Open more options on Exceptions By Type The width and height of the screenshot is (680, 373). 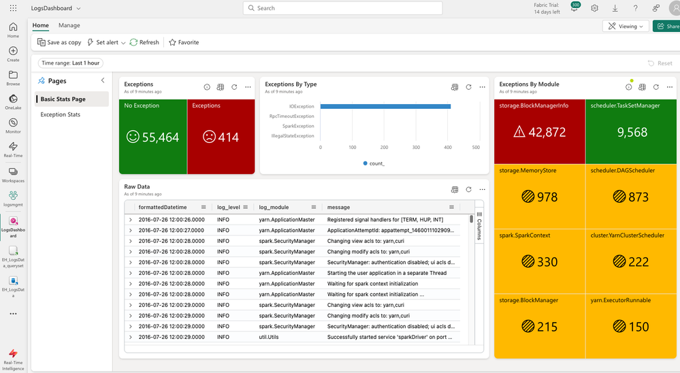(482, 87)
